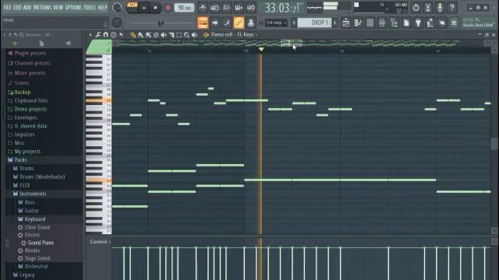Screen dimensions: 499x280
Task: Toggle overdub/blend recording button
Action: (x=239, y=8)
